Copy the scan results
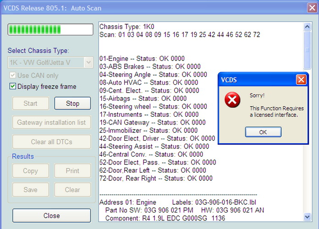 coord(31,171)
